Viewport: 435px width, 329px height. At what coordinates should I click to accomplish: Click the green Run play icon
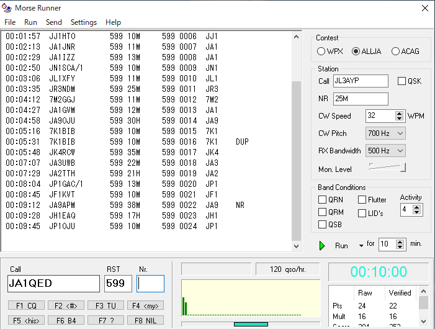pos(322,245)
